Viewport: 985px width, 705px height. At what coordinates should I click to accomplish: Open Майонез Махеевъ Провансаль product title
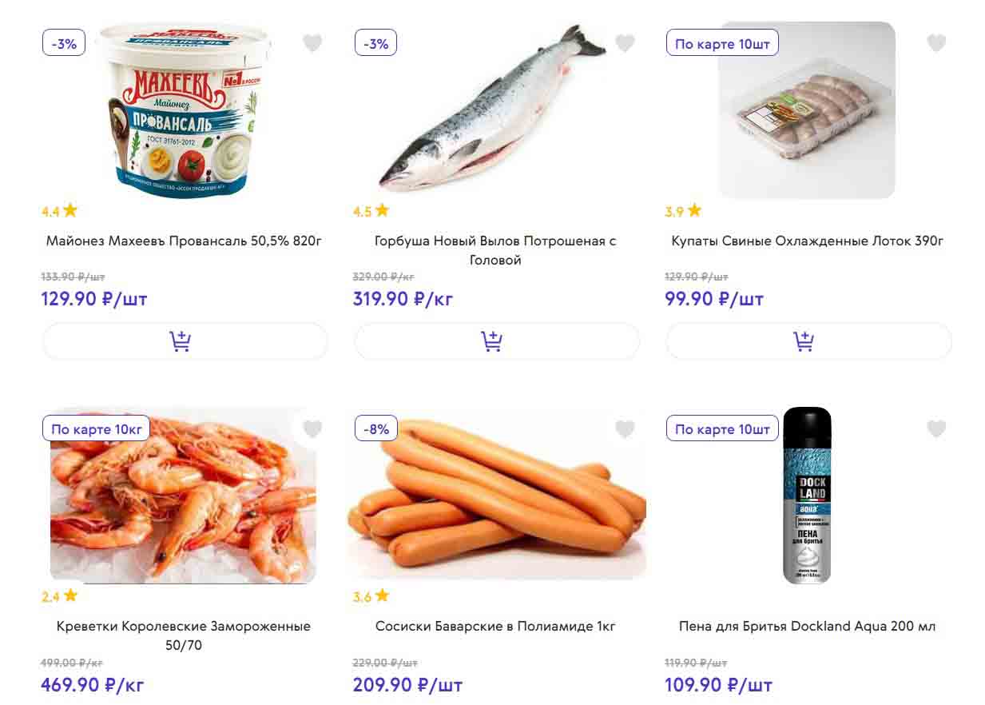[184, 241]
